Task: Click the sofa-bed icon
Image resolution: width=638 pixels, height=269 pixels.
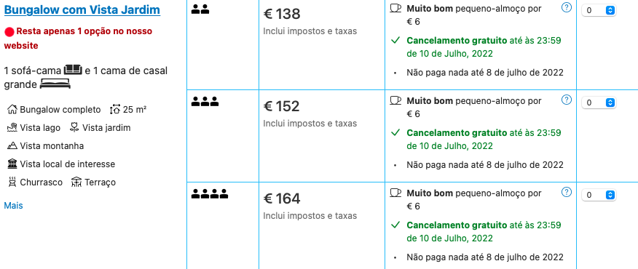Action: (x=74, y=70)
